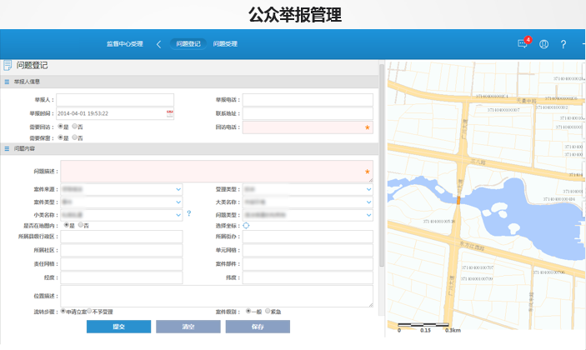Focus the 责任网格 field

click(x=122, y=263)
